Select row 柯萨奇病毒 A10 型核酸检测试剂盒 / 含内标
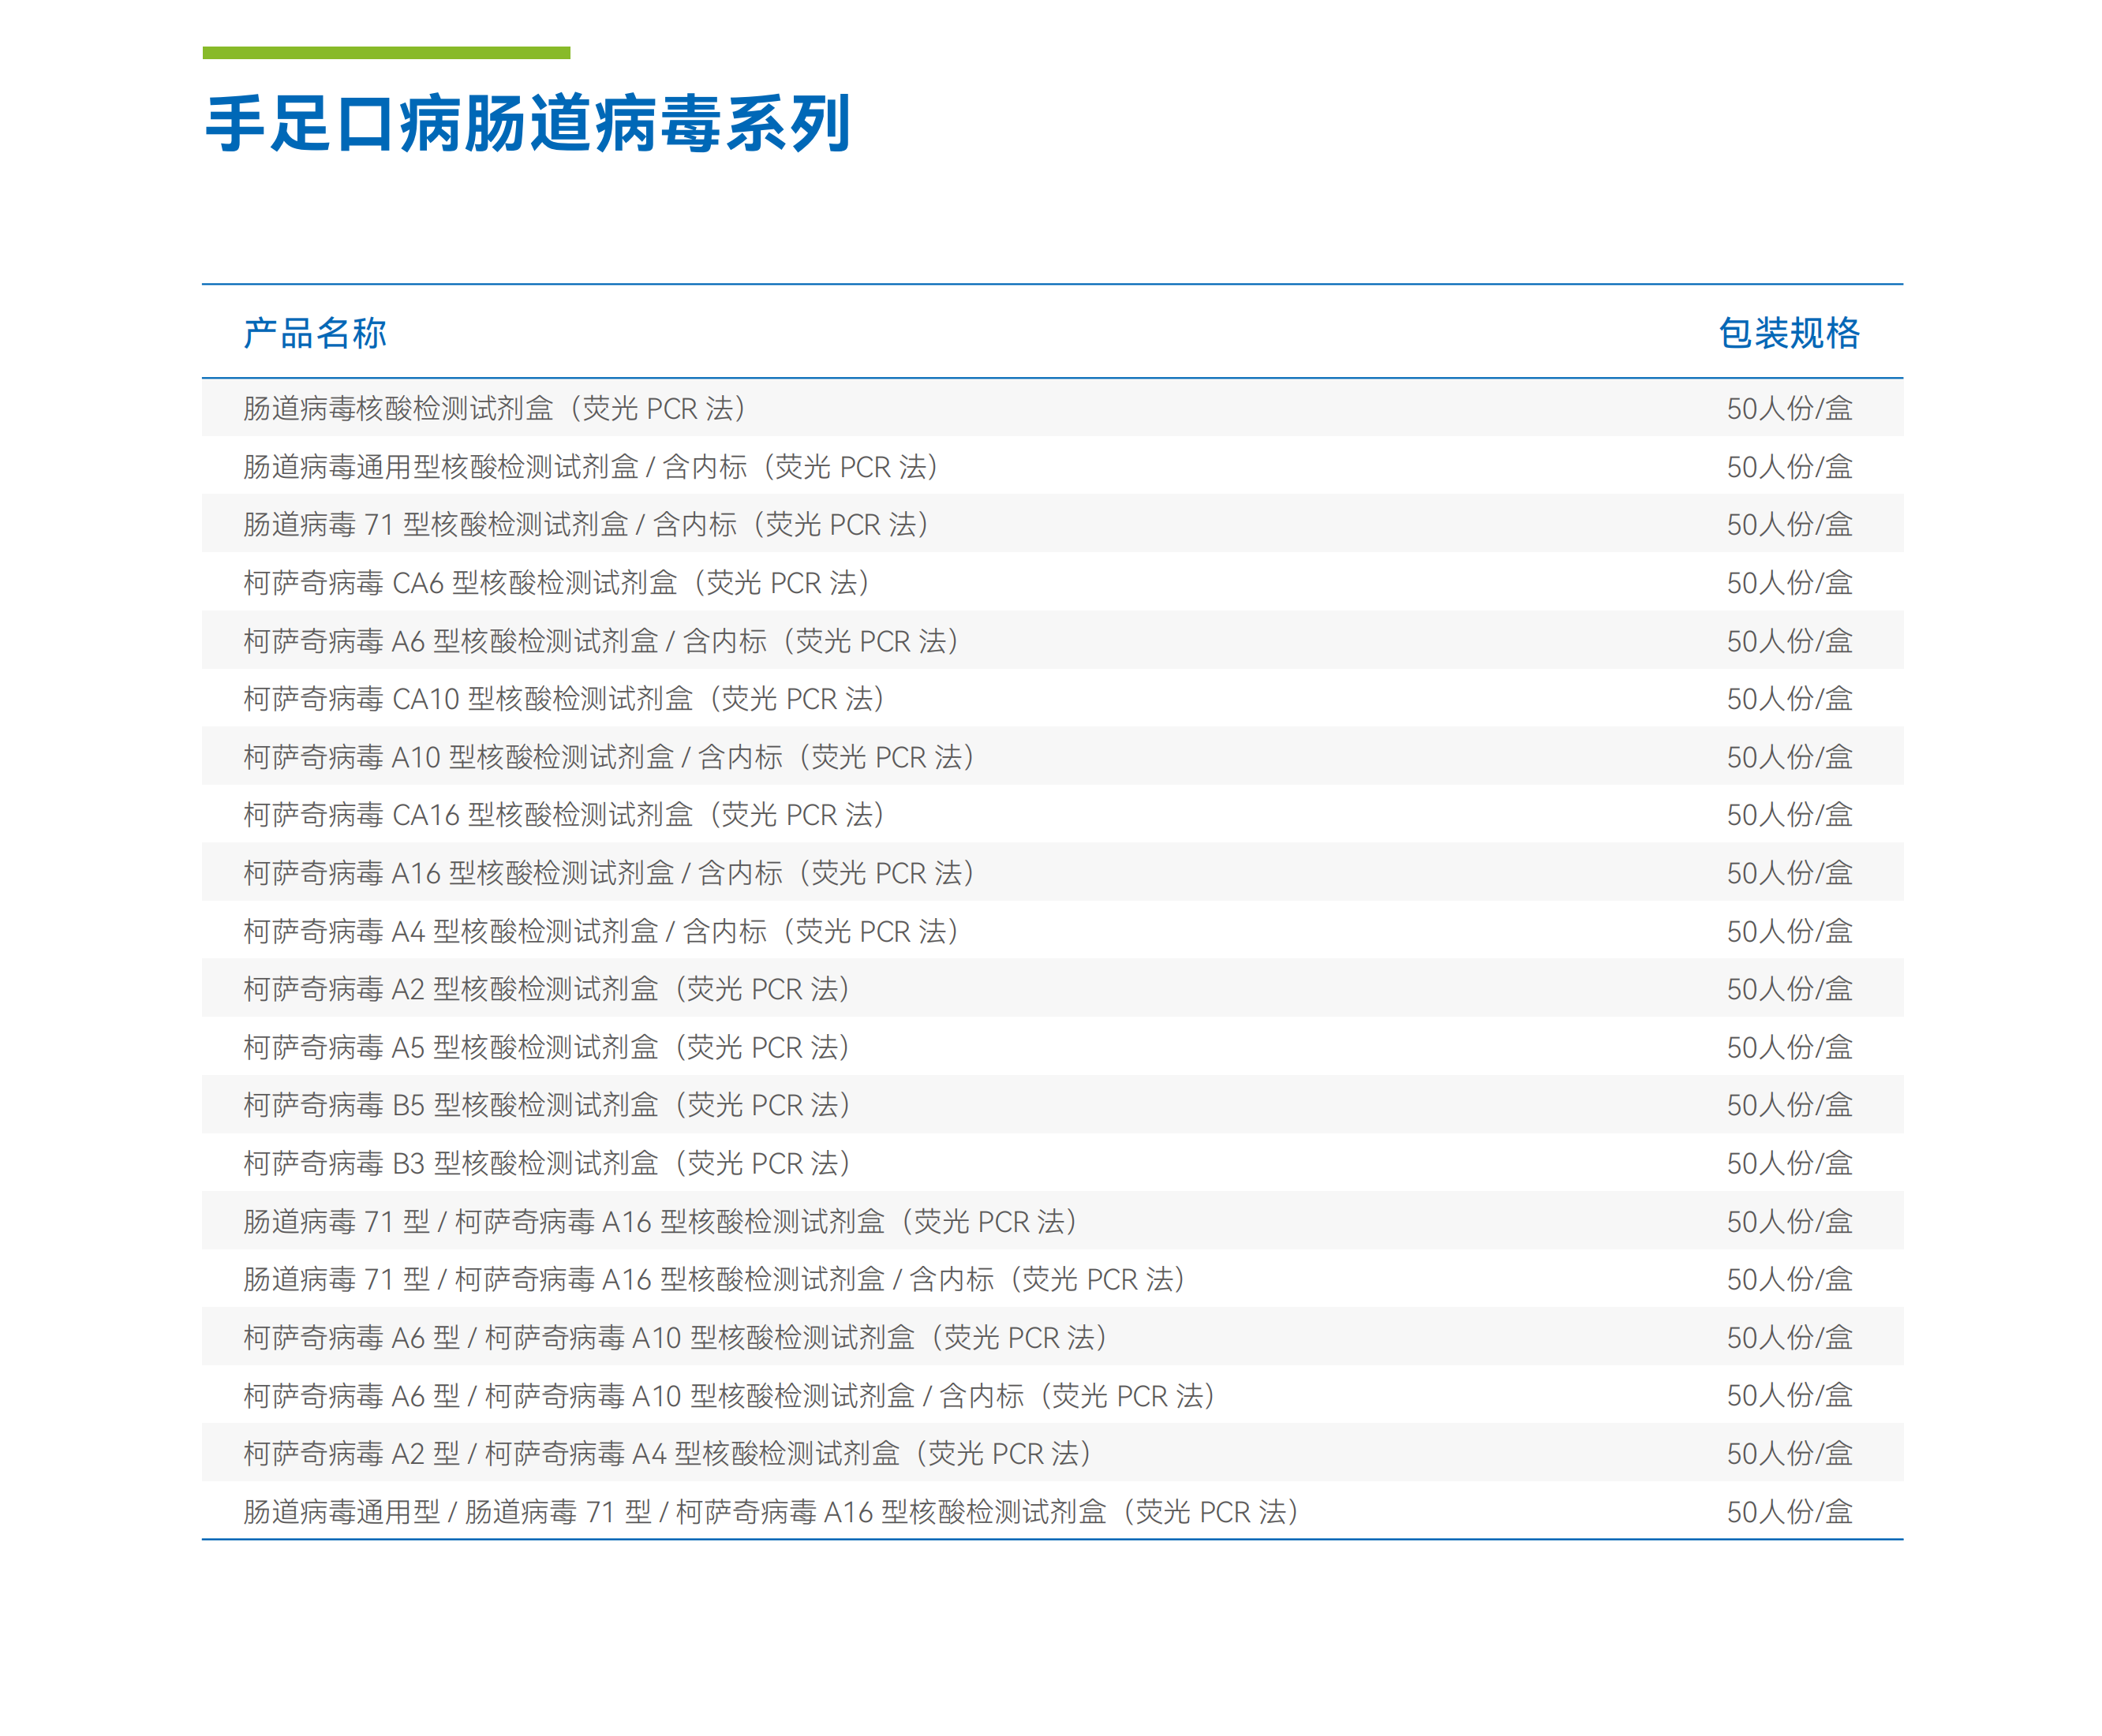This screenshot has width=2102, height=1736. click(1052, 756)
